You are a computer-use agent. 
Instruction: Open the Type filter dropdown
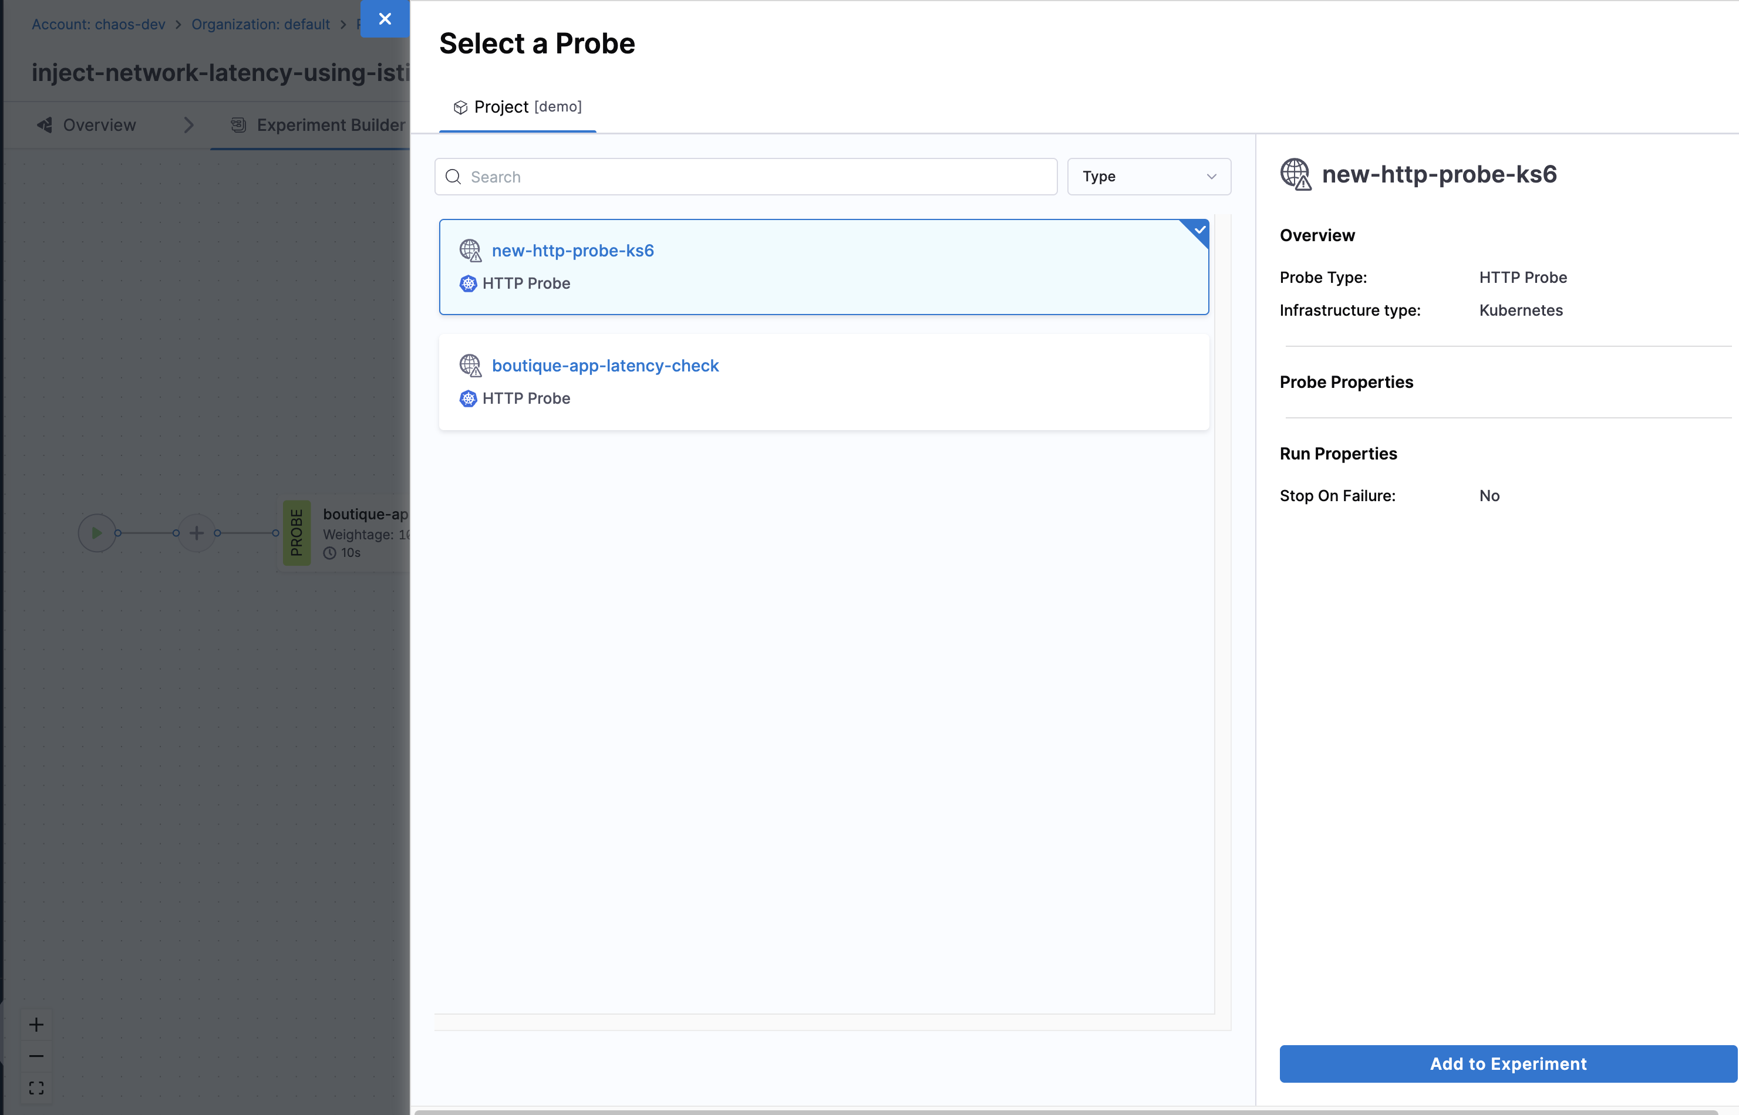(x=1148, y=177)
